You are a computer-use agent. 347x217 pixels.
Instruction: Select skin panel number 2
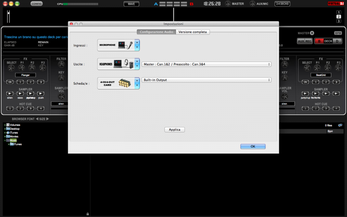pos(339,16)
